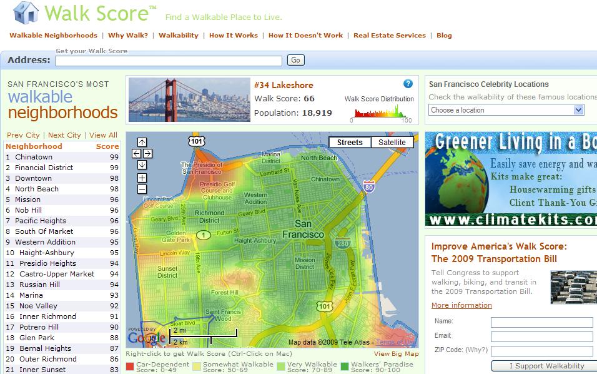Open the blue question mark help icon

point(408,84)
